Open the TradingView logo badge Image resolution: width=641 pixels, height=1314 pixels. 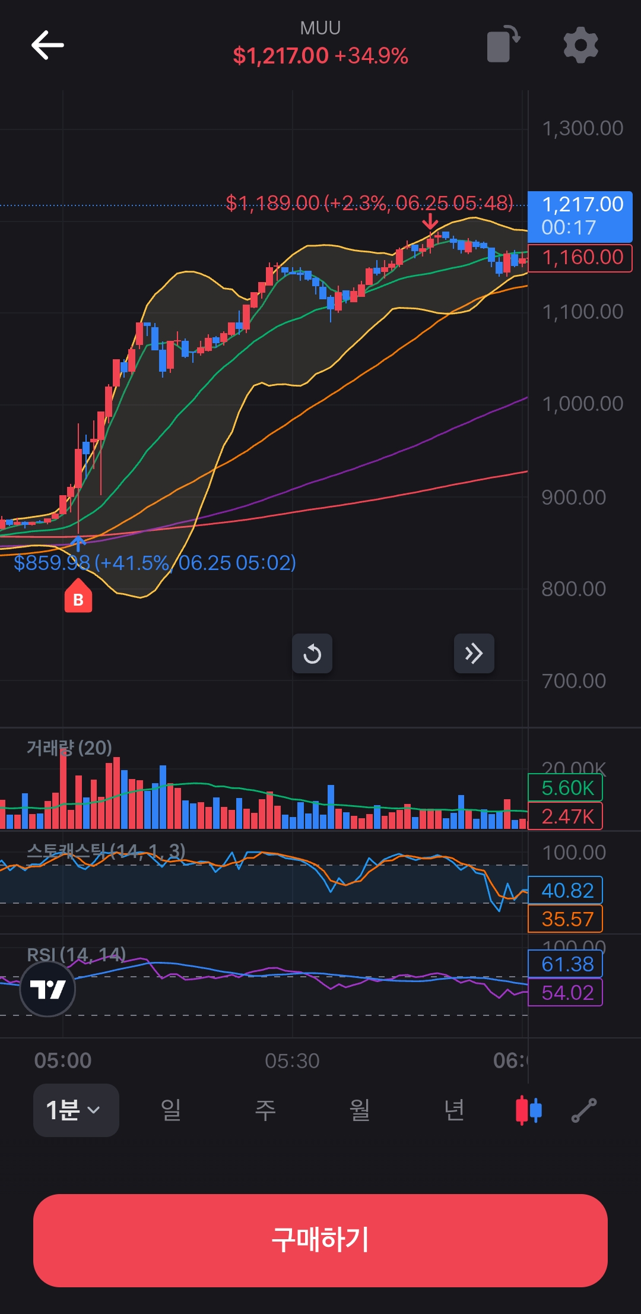coord(47,989)
